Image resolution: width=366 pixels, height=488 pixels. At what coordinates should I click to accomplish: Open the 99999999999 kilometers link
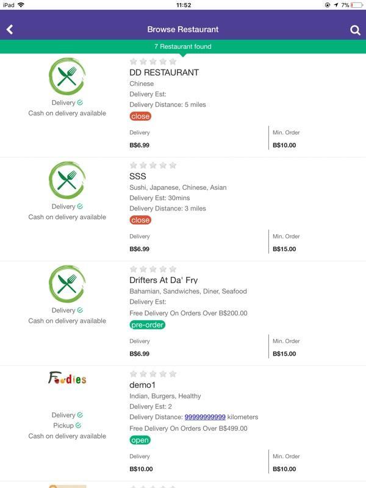coord(205,417)
